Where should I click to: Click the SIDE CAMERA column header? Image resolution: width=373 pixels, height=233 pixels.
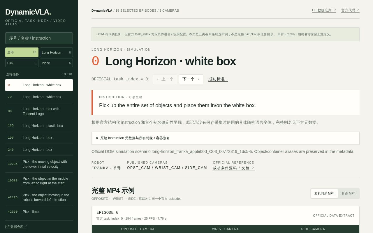(x=313, y=229)
